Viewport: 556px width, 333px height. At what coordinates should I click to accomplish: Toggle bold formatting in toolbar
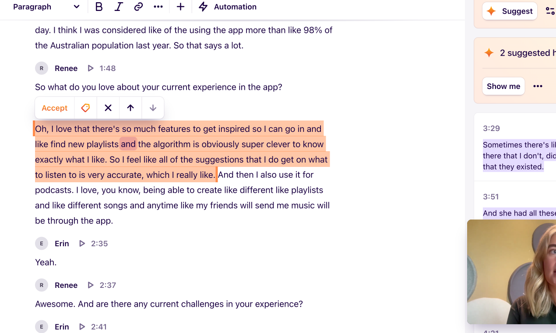99,7
